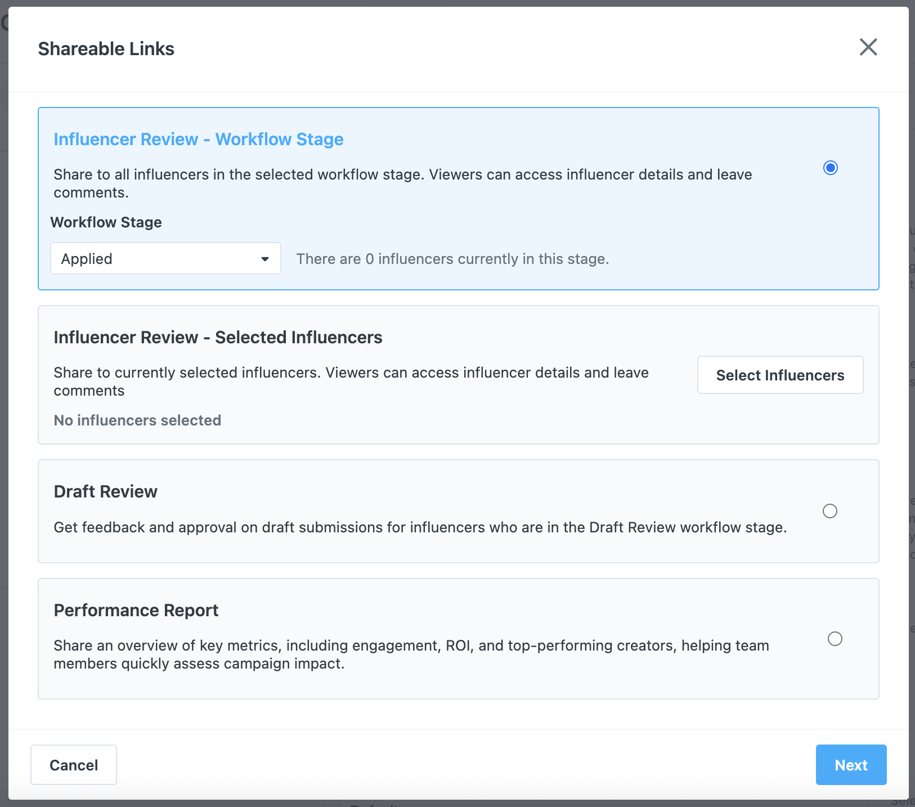The height and width of the screenshot is (807, 915).
Task: Cancel the shareable link creation
Action: click(73, 765)
